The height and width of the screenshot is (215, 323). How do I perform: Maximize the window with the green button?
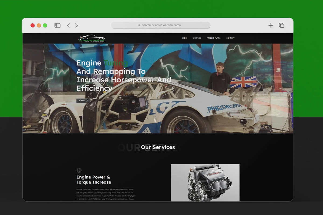45,25
